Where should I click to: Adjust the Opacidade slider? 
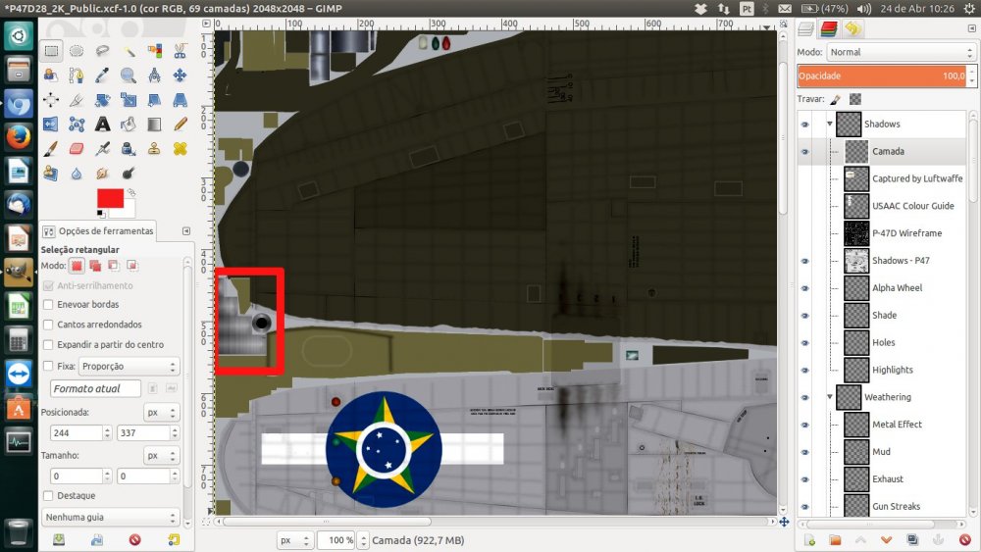click(x=882, y=76)
